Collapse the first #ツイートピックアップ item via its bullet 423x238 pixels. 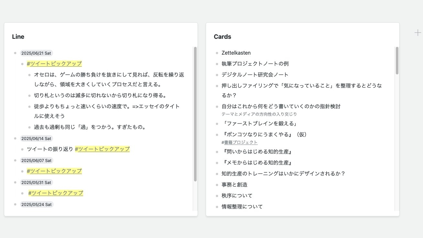pos(21,64)
